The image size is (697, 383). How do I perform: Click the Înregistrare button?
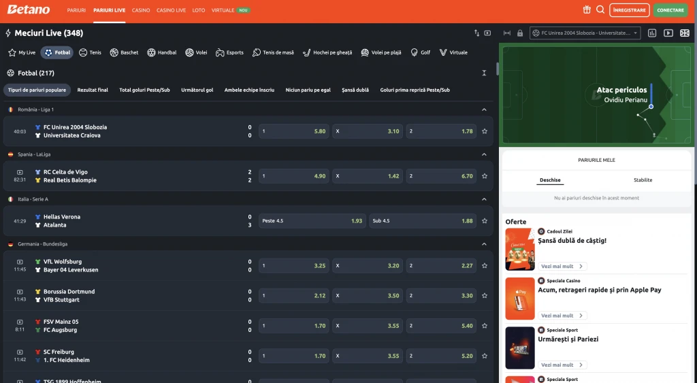629,10
